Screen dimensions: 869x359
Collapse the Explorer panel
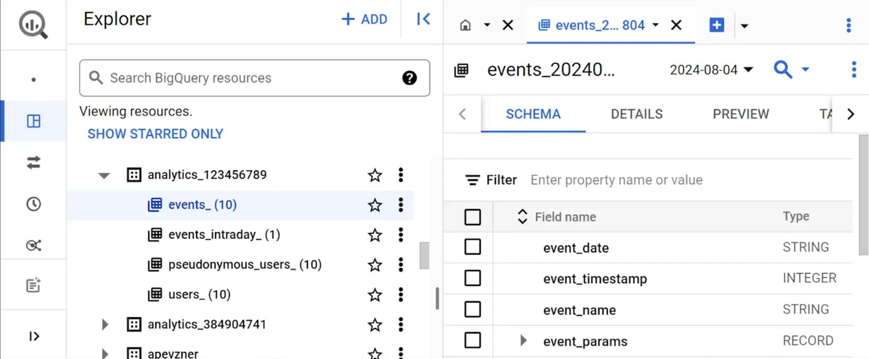tap(423, 20)
